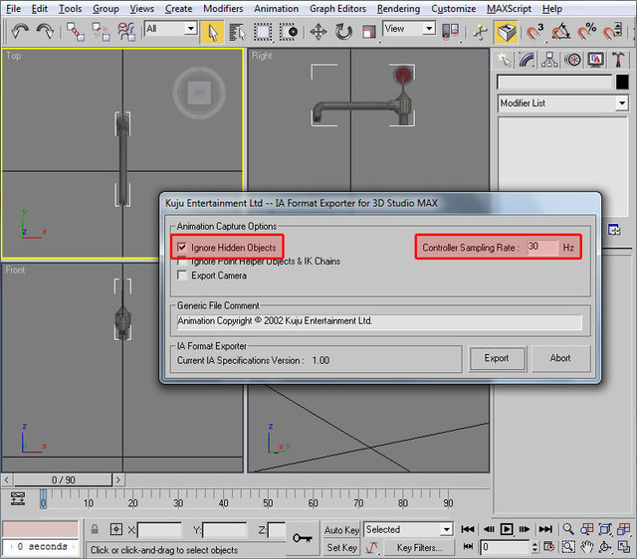
Task: Toggle Ignore Point Helper Objects & IK Chains
Action: coord(181,262)
